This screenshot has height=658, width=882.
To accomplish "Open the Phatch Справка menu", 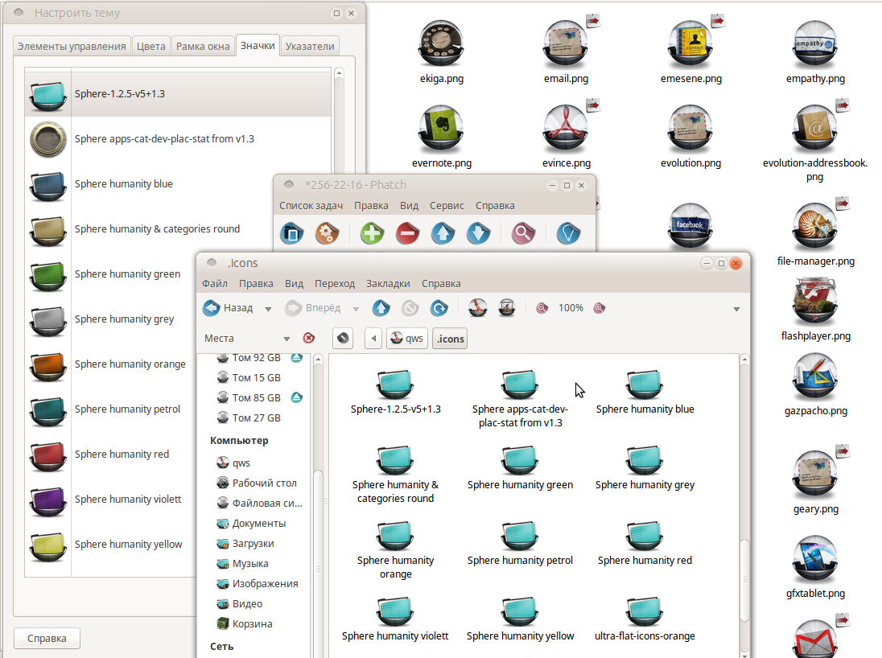I will [495, 205].
